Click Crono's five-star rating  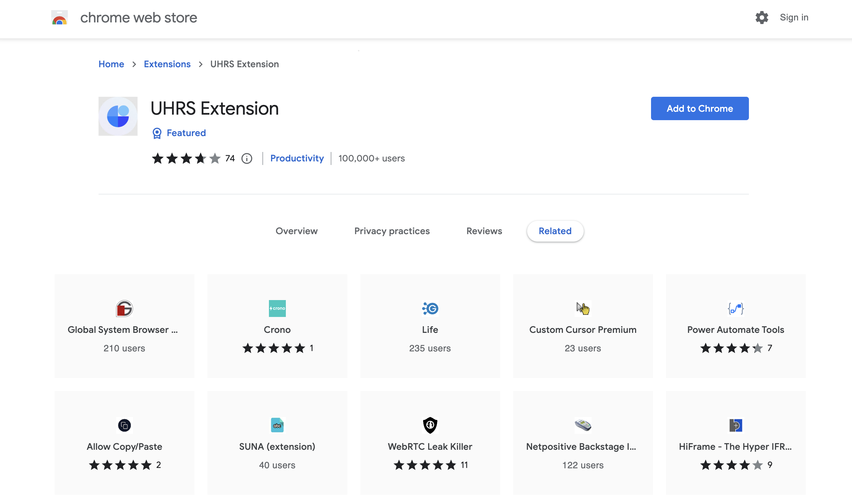[x=274, y=348]
